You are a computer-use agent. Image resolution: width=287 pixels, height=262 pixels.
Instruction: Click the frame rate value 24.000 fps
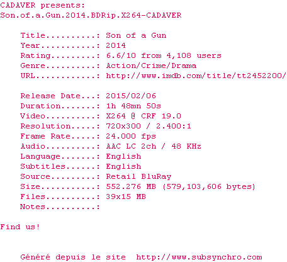click(x=131, y=136)
